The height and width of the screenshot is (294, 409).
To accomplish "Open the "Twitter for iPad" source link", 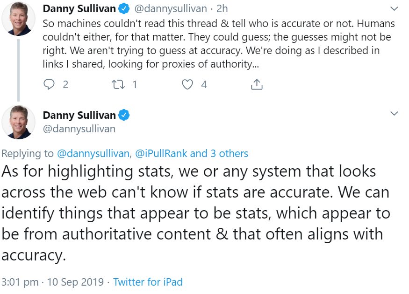I will (x=148, y=282).
